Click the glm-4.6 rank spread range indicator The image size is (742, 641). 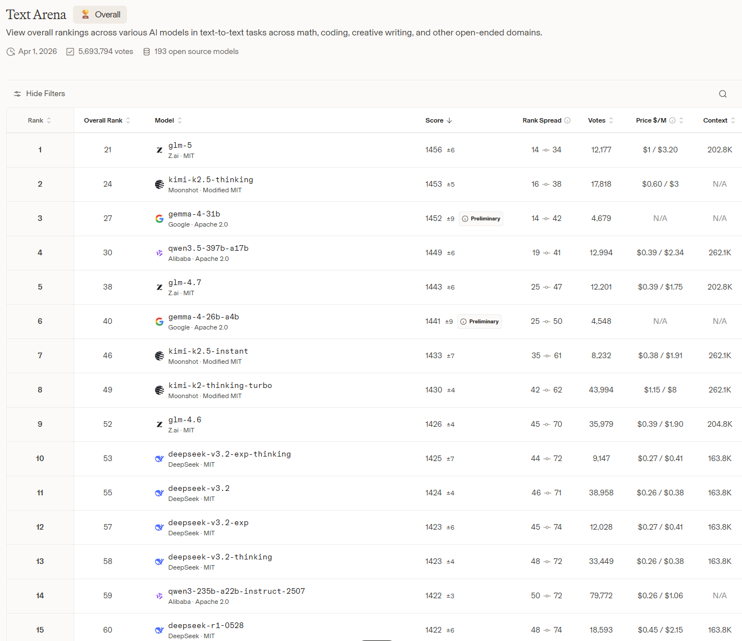546,425
